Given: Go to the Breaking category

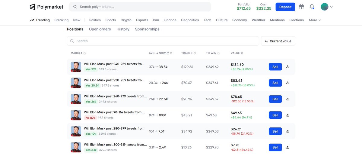Looking at the screenshot, I should point(61,20).
